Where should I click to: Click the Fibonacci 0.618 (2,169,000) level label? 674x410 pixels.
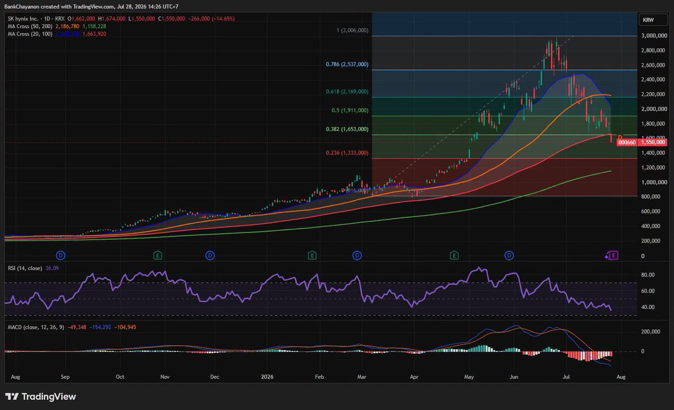pos(347,92)
